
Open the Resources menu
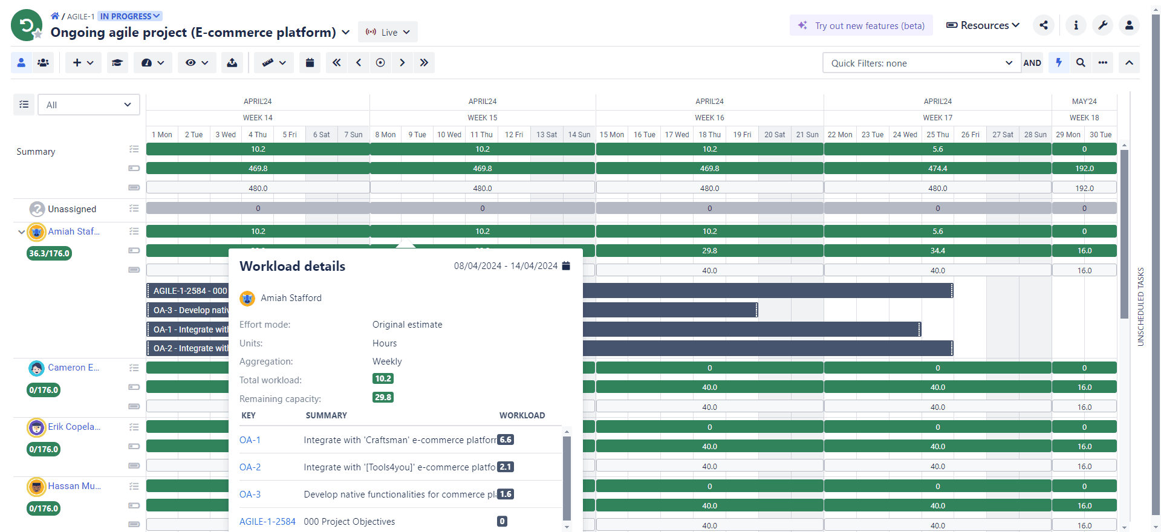pos(983,25)
